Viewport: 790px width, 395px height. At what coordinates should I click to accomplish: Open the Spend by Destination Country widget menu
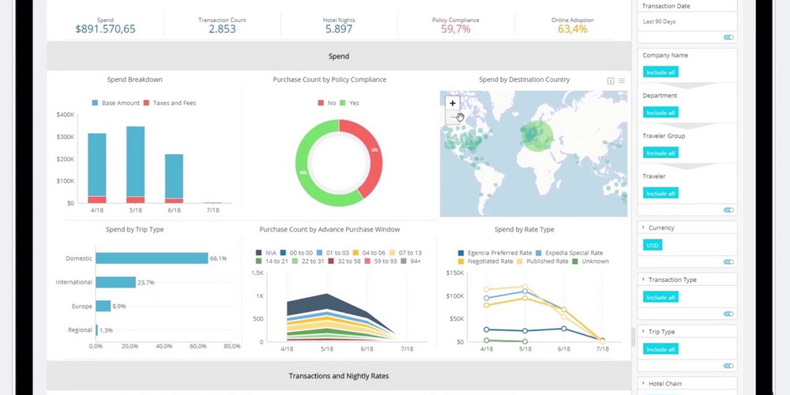622,81
